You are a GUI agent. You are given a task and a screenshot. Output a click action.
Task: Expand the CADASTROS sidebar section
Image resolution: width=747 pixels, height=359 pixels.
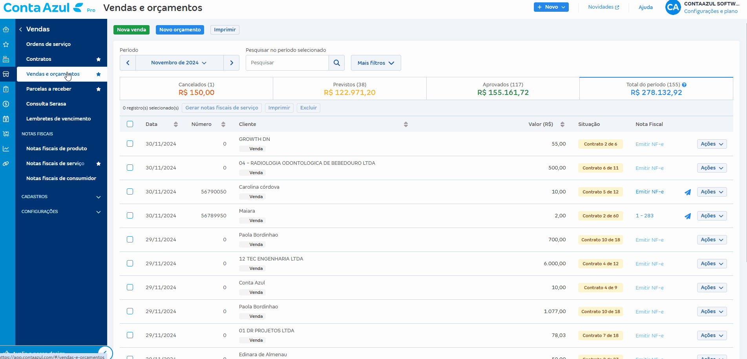click(61, 197)
